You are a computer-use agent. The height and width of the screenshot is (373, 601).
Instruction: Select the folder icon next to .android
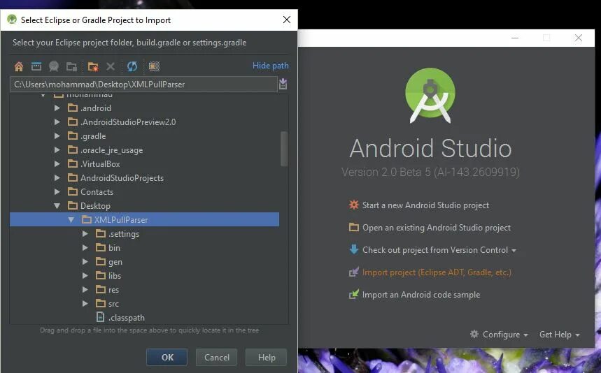pos(73,108)
